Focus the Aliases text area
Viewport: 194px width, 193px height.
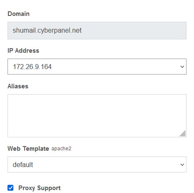tap(97, 116)
